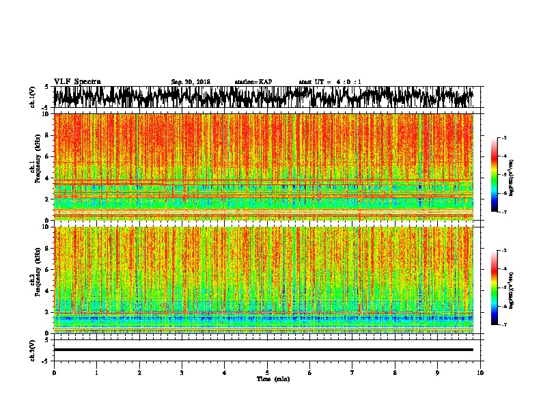Click the date label "Sep. 30, 2018"
The image size is (541, 418).
click(191, 82)
